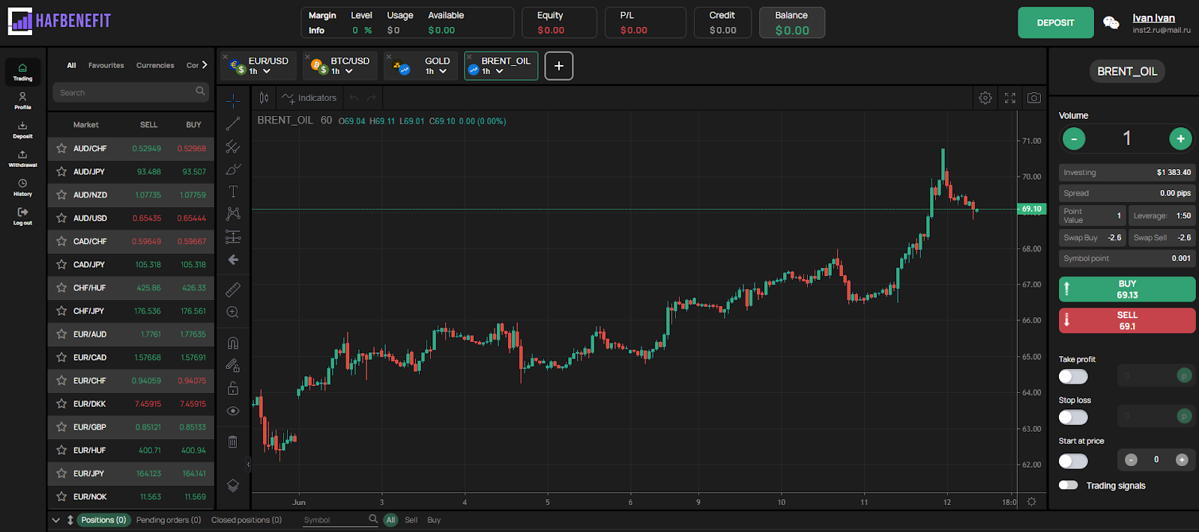The height and width of the screenshot is (532, 1199).
Task: Collapse the bottom positions panel chevron
Action: tap(55, 520)
